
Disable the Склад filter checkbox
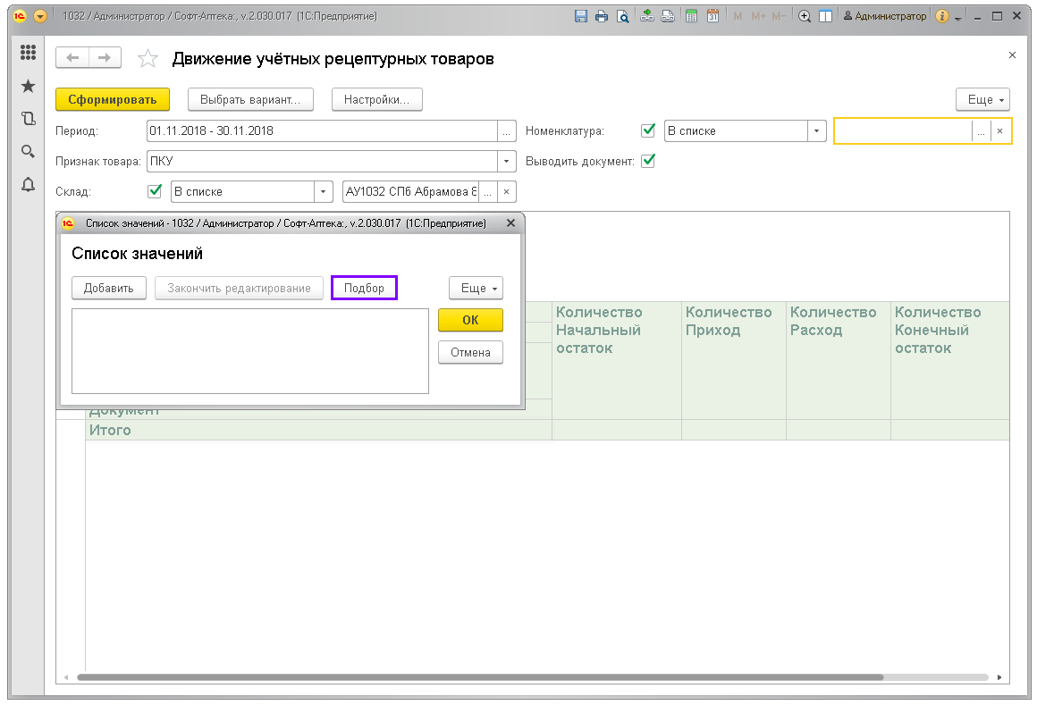pos(154,191)
